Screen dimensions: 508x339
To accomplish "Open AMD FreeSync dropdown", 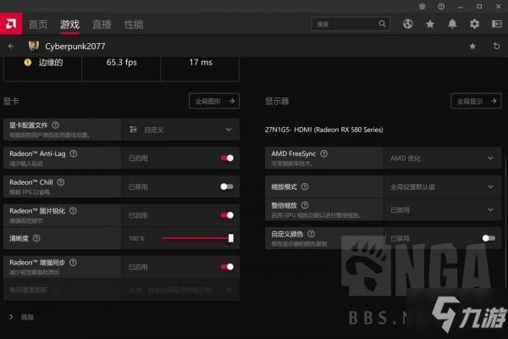I will pyautogui.click(x=442, y=158).
